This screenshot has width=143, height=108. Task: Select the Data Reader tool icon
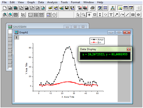pos(94,15)
